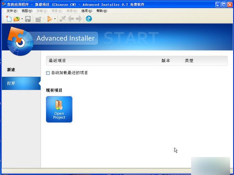Click the large Open Project tile
Screen dimensions: 234x175
click(x=59, y=109)
